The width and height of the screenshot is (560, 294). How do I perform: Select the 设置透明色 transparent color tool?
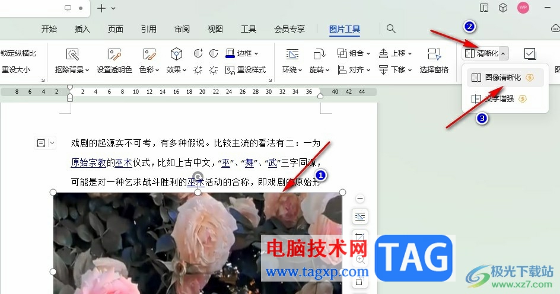point(114,61)
